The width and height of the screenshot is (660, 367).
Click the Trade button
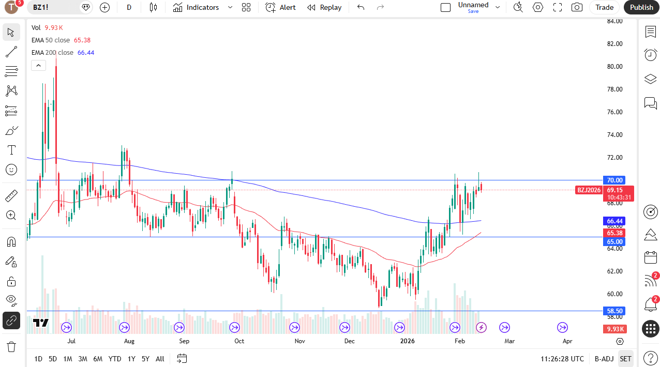click(x=604, y=7)
